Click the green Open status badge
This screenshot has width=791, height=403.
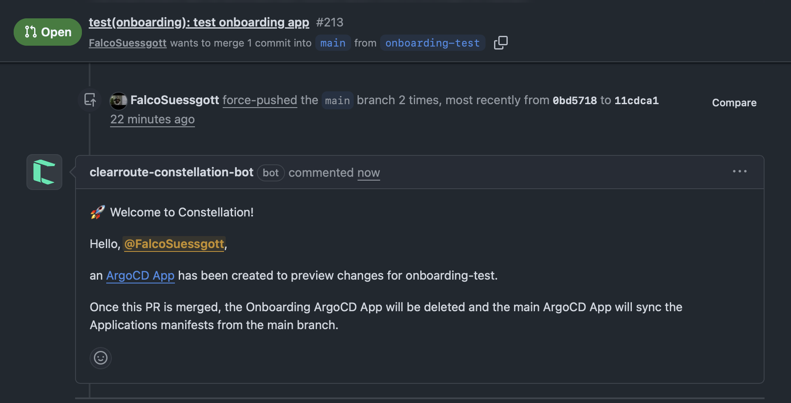point(48,32)
